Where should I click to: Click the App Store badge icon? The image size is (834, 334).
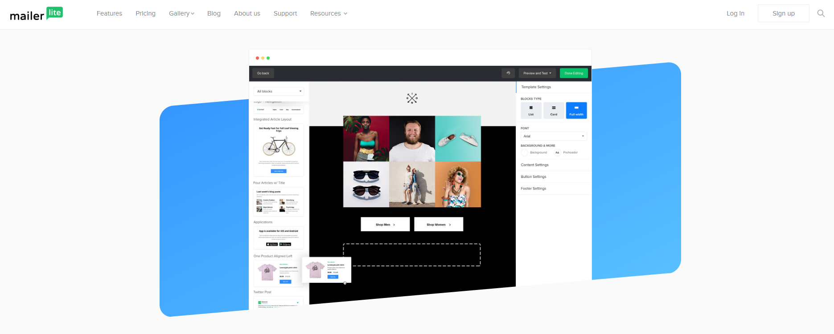point(272,244)
